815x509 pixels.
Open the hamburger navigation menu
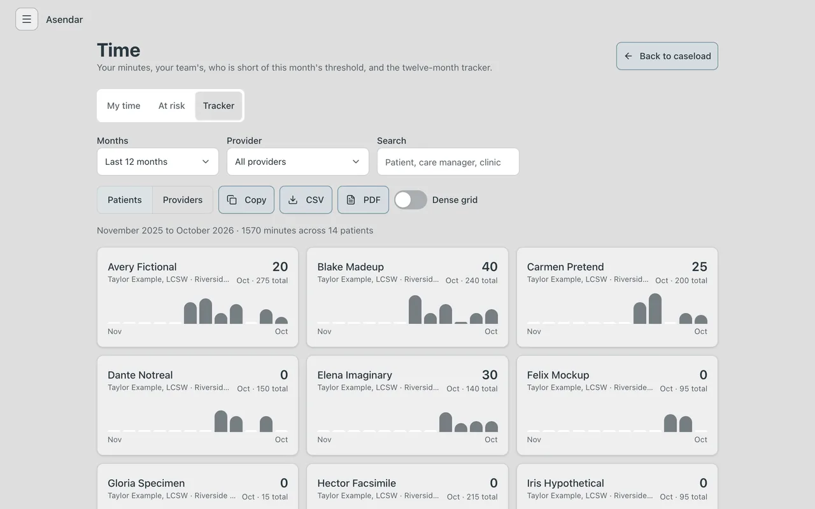(27, 19)
